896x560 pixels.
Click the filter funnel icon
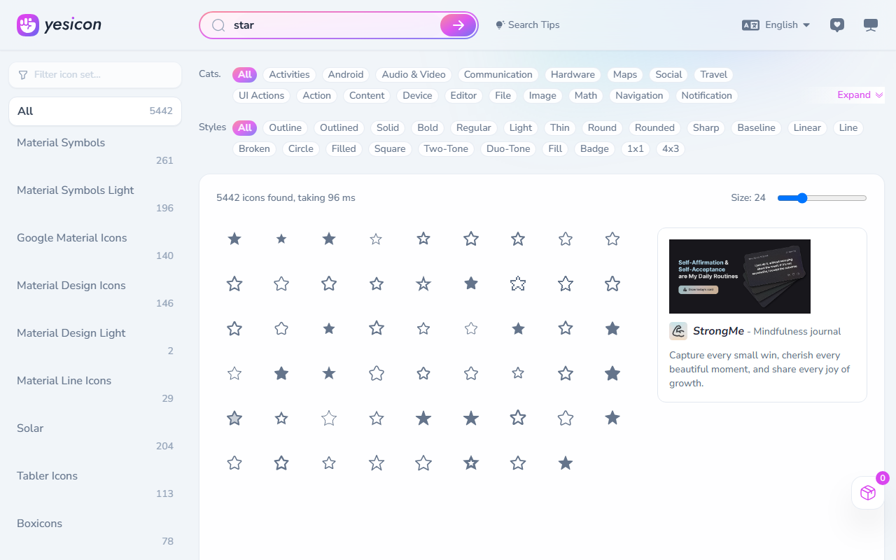(x=23, y=75)
